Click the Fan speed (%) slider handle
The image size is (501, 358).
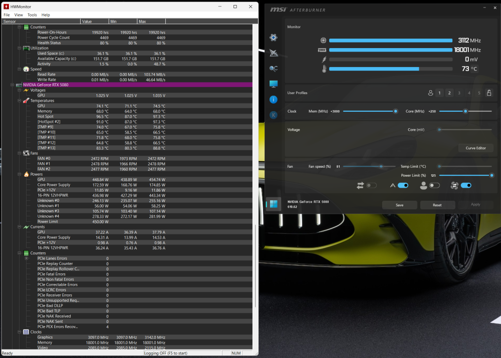381,166
